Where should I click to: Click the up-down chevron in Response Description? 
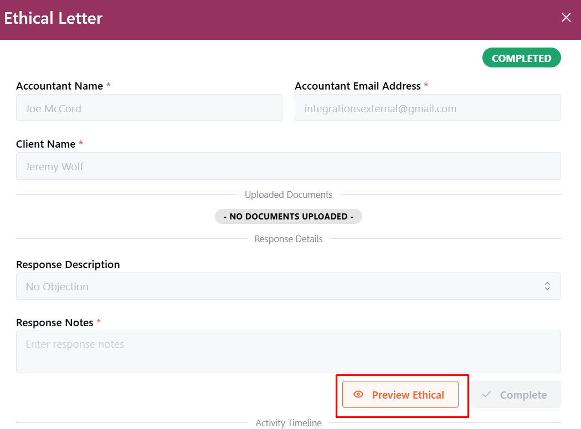(x=547, y=286)
